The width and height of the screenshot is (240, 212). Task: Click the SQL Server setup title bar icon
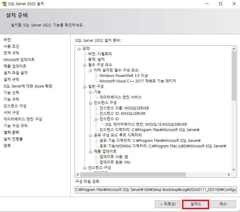click(x=4, y=4)
